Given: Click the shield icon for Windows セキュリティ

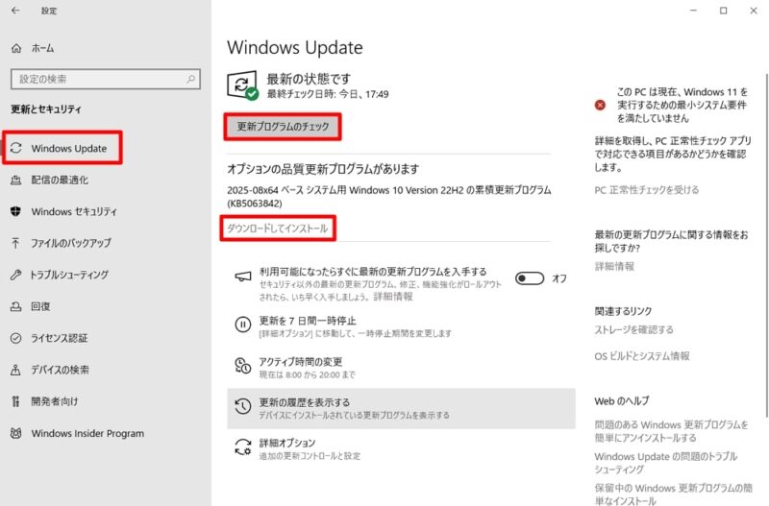Looking at the screenshot, I should point(16,211).
